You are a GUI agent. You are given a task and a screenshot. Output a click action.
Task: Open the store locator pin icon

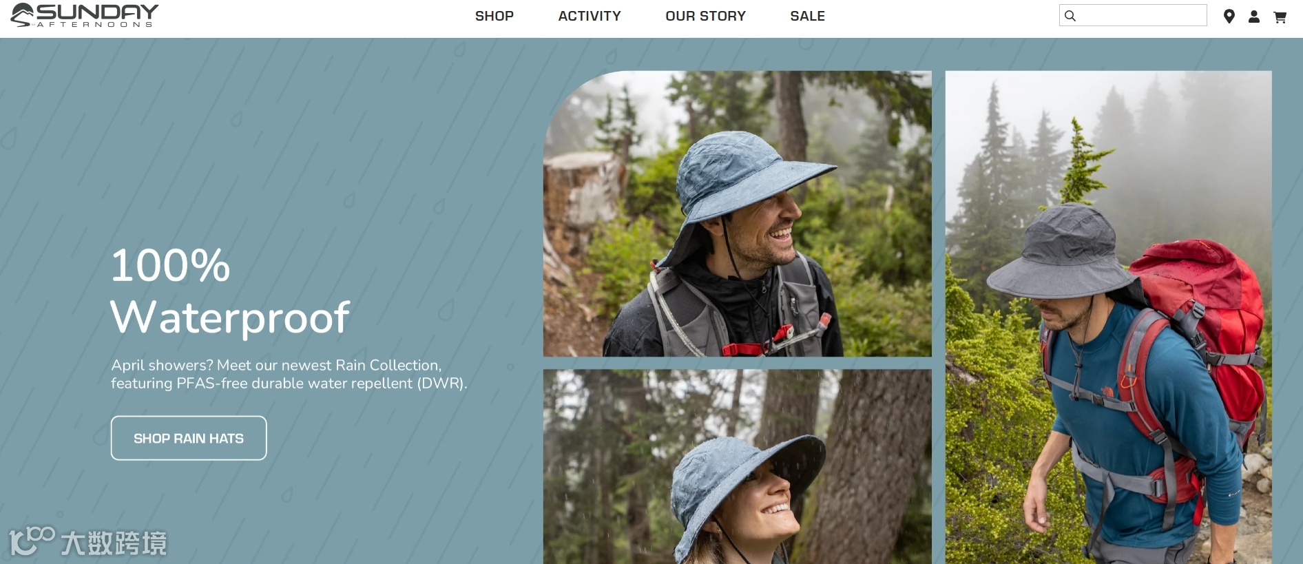point(1229,17)
